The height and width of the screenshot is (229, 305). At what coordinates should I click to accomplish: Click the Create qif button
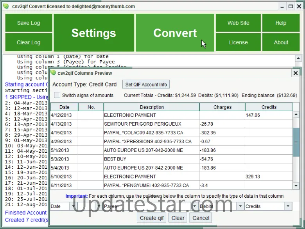point(152,218)
